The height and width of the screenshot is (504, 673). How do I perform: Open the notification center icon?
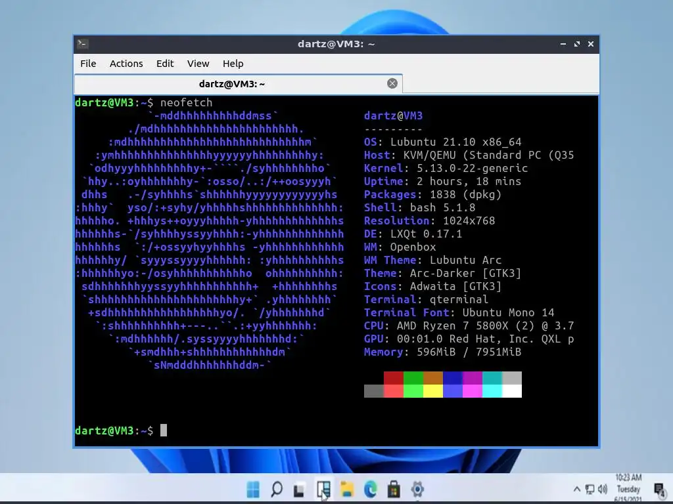(x=659, y=489)
